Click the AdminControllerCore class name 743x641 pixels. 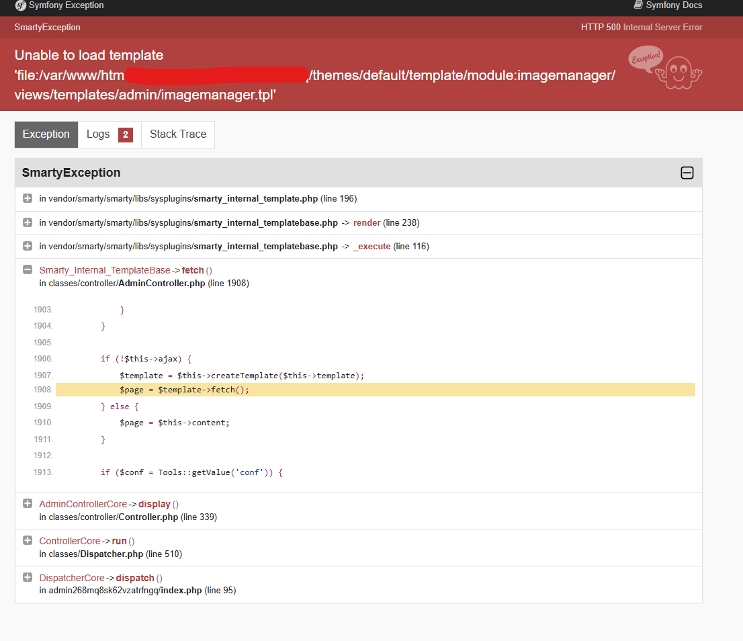pyautogui.click(x=83, y=504)
